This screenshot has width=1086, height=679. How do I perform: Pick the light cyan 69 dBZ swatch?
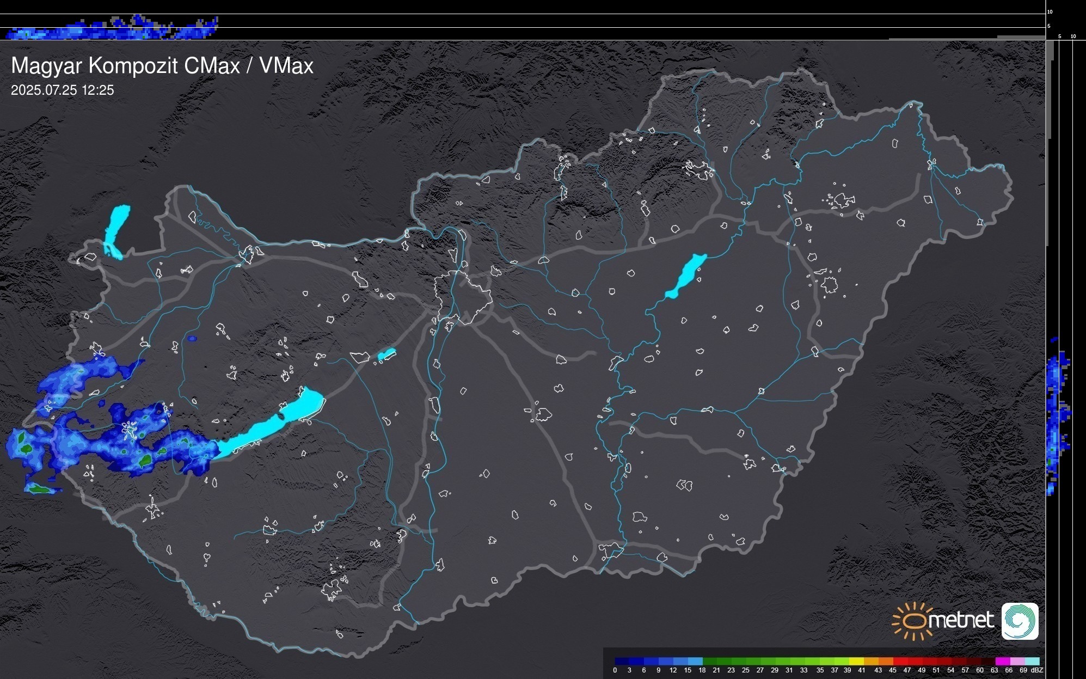pos(1032,661)
